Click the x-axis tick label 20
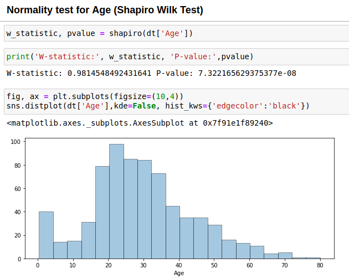349x279 pixels. [109, 265]
